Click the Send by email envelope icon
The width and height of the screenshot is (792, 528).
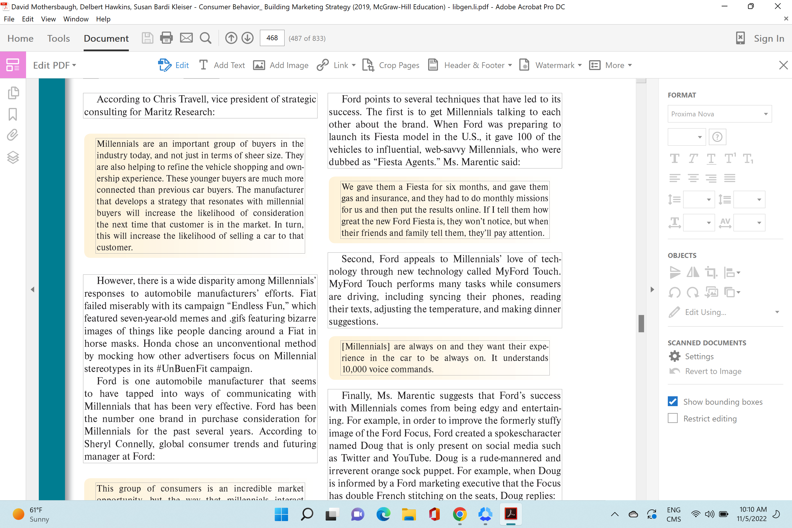pos(186,38)
